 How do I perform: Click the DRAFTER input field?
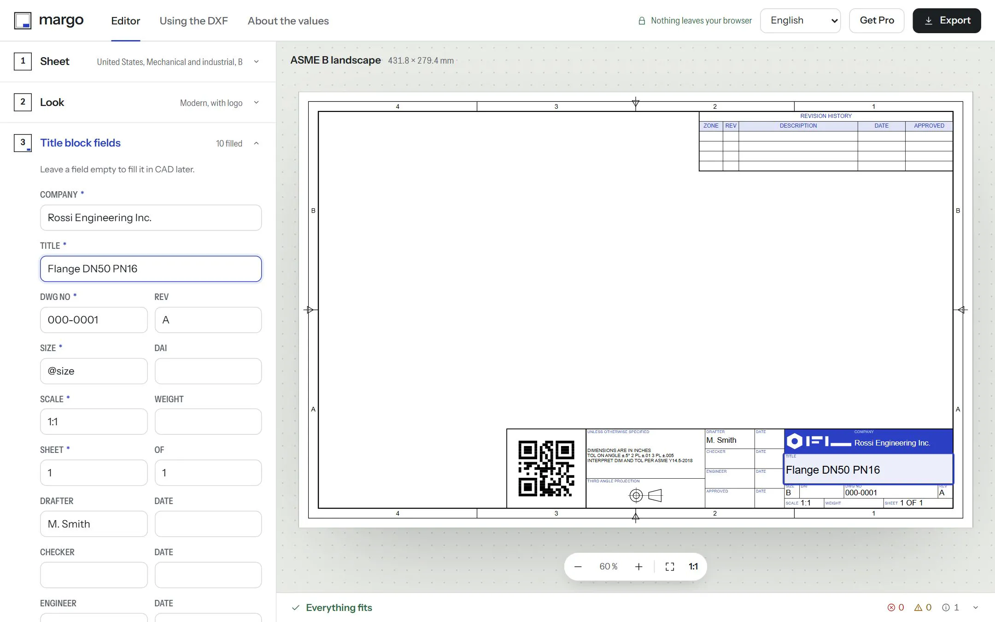click(x=94, y=524)
